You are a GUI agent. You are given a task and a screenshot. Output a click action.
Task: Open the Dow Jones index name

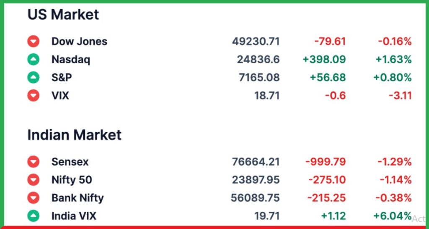point(79,42)
